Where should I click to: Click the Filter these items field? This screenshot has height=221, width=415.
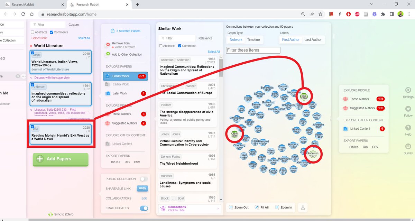[x=253, y=50]
